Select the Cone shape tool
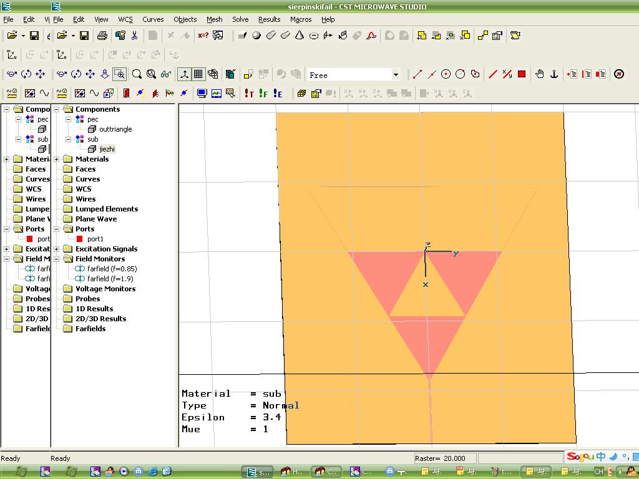The image size is (639, 479). tap(300, 36)
